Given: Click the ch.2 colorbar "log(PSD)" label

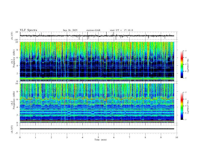Looking at the screenshot, I should [x=188, y=107].
